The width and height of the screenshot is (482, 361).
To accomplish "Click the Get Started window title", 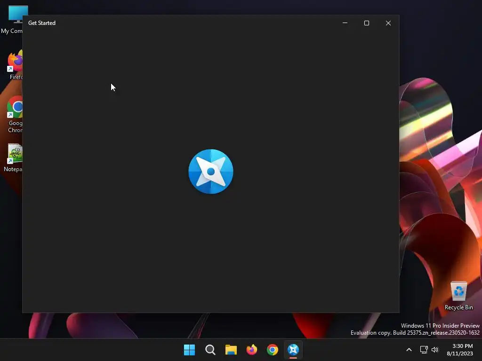I will point(42,23).
